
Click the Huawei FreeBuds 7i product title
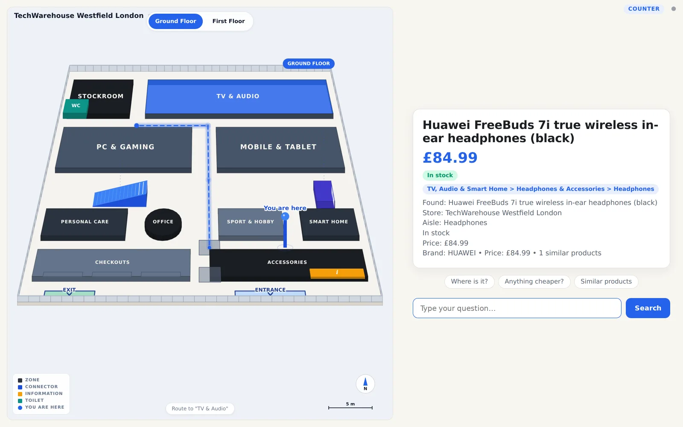click(540, 132)
